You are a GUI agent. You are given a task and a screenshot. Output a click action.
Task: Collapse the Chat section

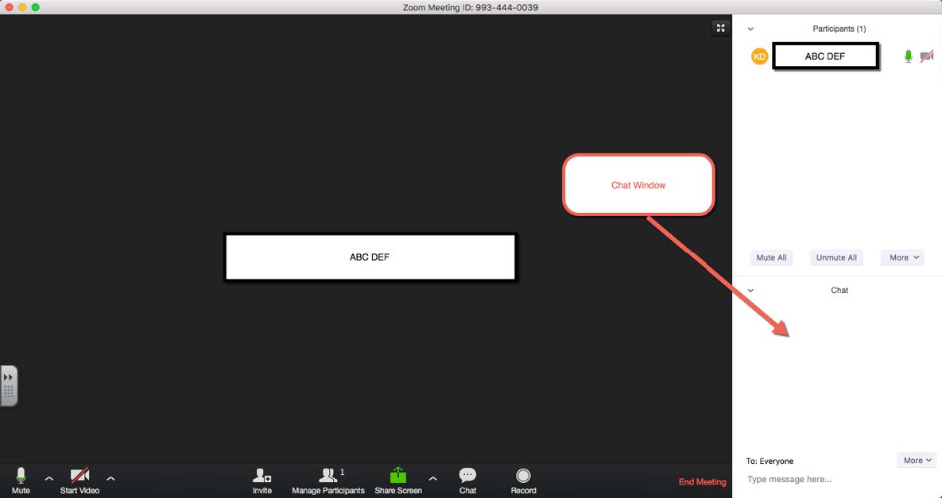point(750,290)
